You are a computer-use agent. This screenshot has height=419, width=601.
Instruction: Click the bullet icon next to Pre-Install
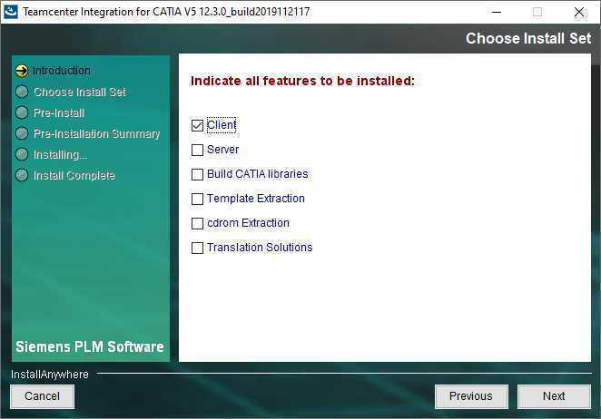(22, 112)
